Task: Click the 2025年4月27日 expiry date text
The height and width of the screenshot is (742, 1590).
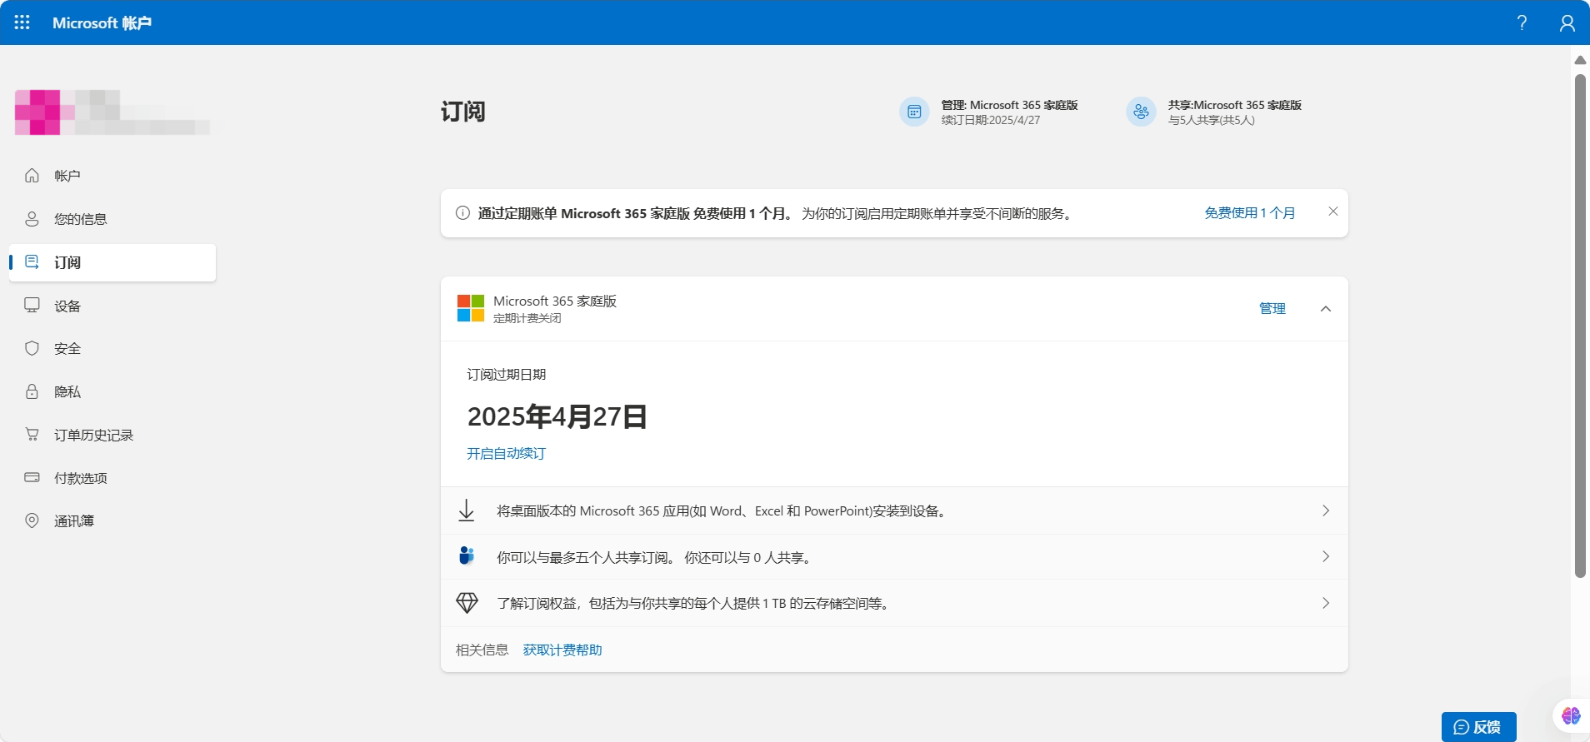Action: coord(557,416)
